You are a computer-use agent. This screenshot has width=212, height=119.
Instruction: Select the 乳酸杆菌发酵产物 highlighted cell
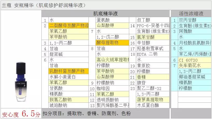(69, 71)
